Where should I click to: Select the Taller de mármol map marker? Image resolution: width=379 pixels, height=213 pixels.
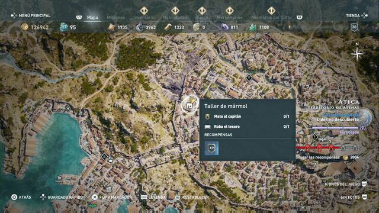(189, 105)
